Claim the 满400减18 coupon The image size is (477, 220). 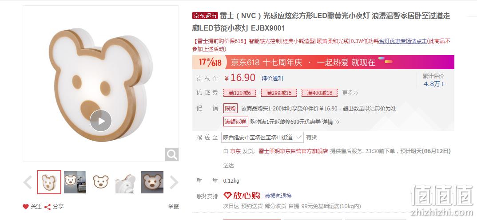(x=319, y=93)
